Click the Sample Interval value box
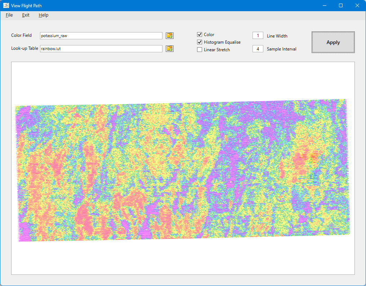 (258, 49)
